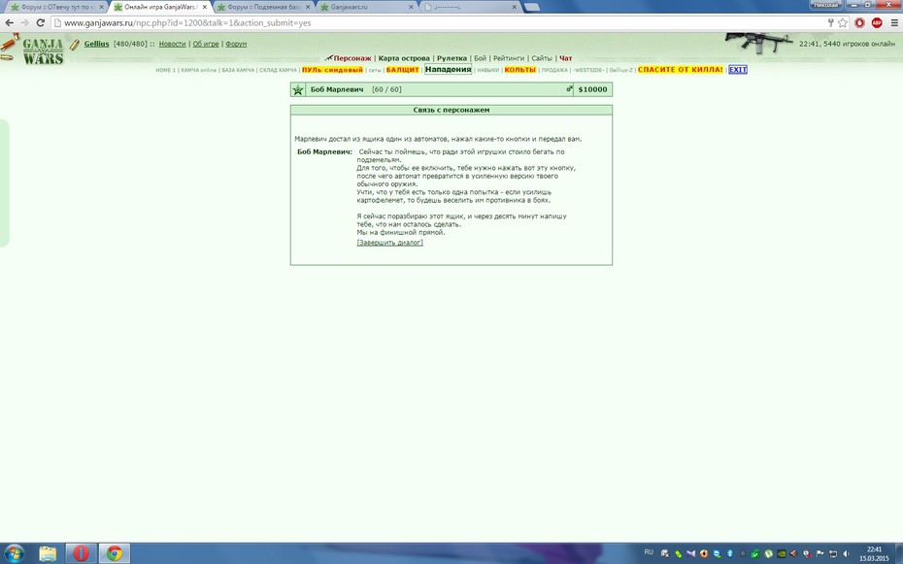Open the Windows Start button
This screenshot has width=903, height=564.
[14, 553]
